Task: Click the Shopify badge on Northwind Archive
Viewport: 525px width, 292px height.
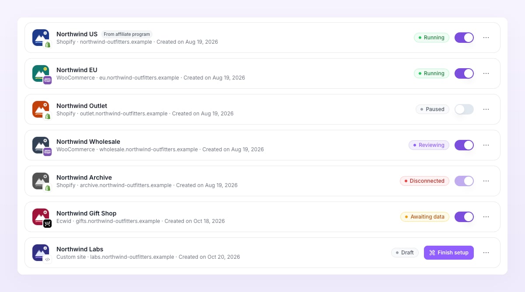Action: pos(48,188)
